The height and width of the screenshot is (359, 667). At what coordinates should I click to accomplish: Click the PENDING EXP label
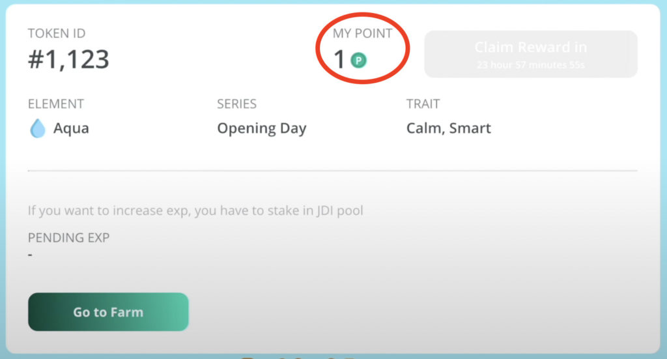pos(68,237)
